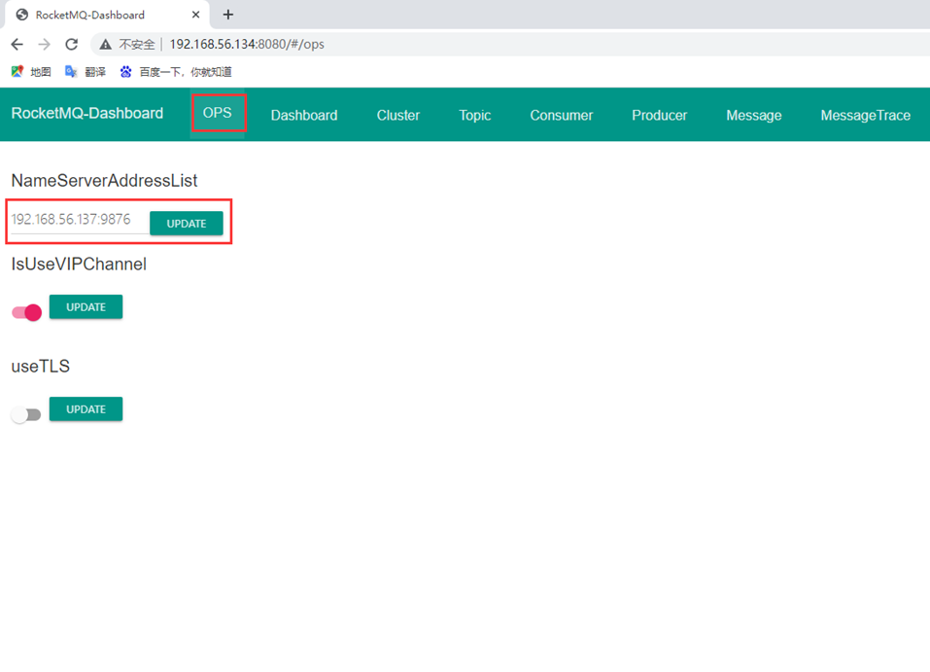930x672 pixels.
Task: Enable the useTLS switch
Action: pyautogui.click(x=26, y=414)
